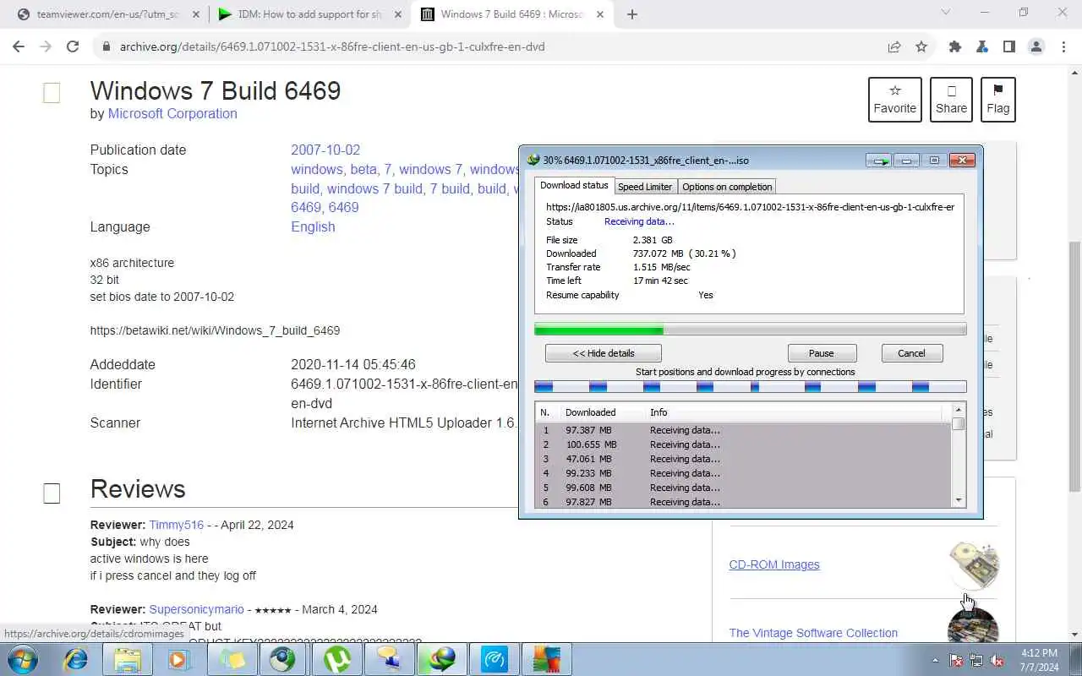This screenshot has height=676, width=1082.
Task: Open a new Chrome tab
Action: pos(632,14)
